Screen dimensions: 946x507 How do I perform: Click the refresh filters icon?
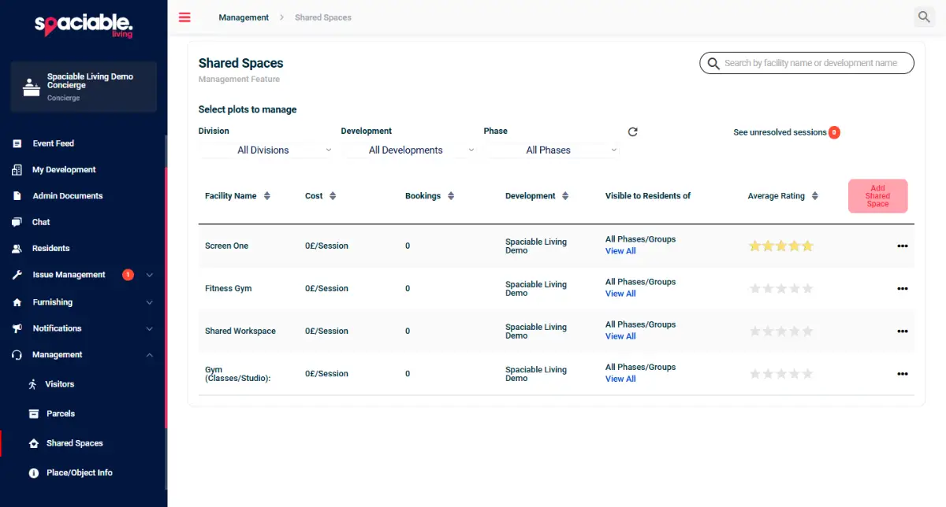[x=632, y=132]
